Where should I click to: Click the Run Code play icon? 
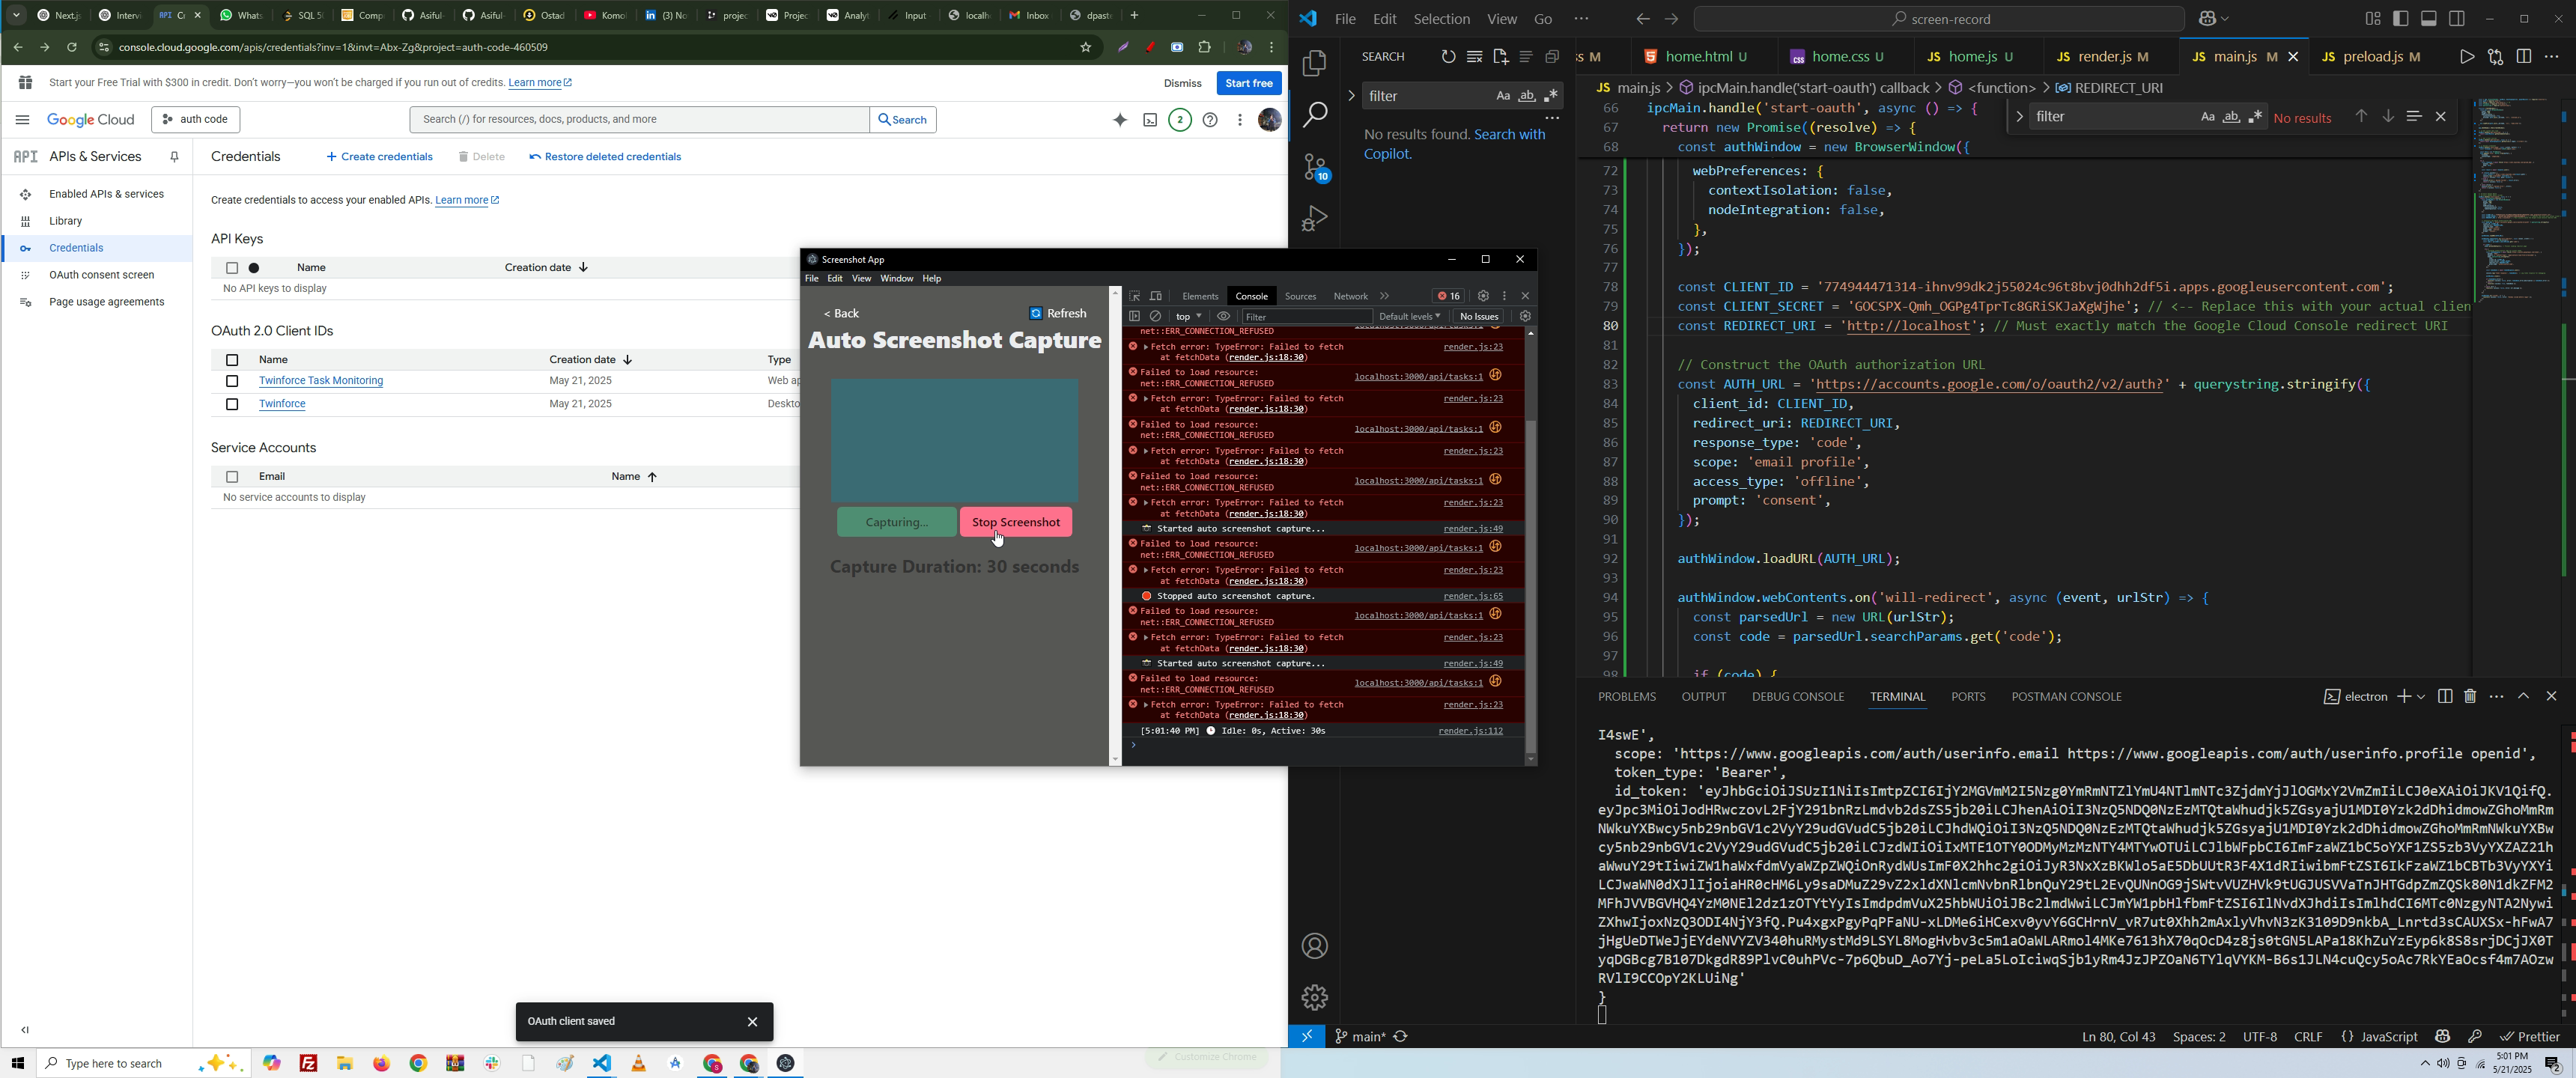click(x=2466, y=57)
